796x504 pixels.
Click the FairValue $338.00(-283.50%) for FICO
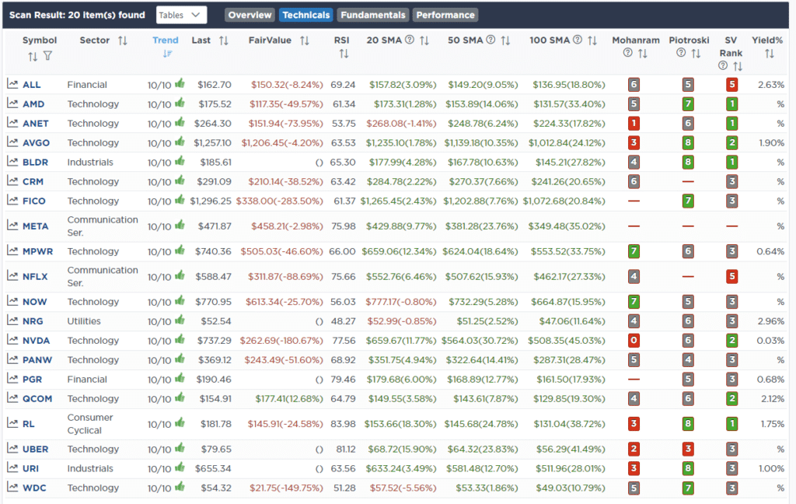279,201
